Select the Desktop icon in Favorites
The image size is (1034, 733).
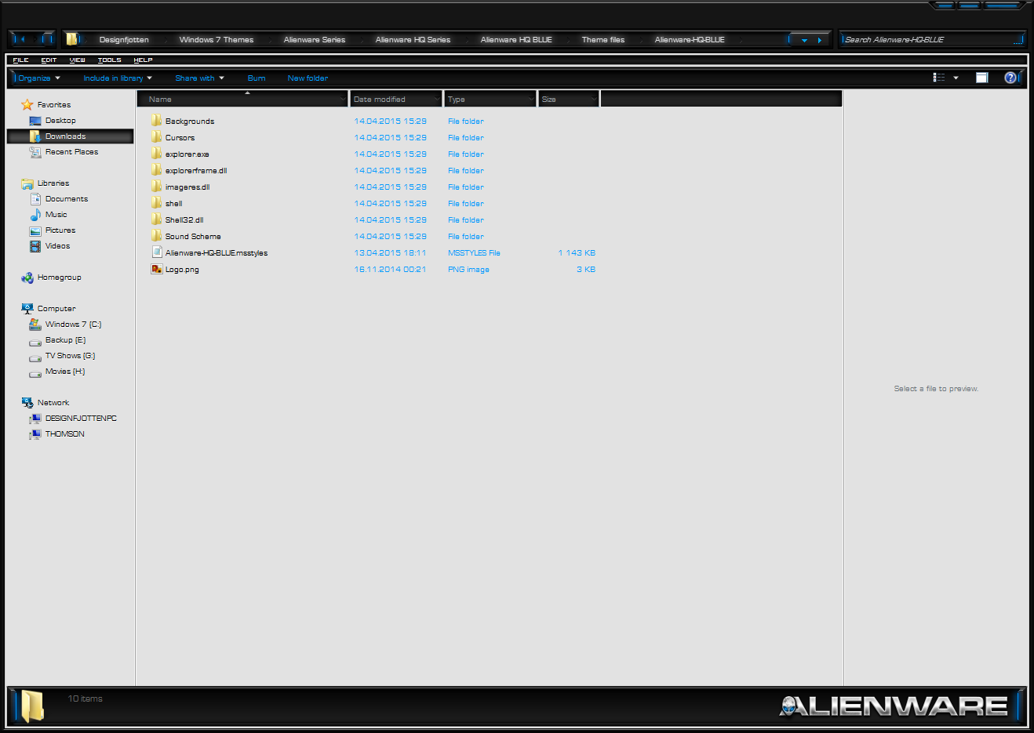pyautogui.click(x=35, y=121)
